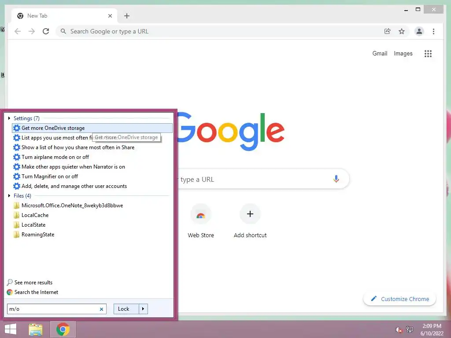
Task: Collapse the Files (4) results group
Action: point(9,196)
